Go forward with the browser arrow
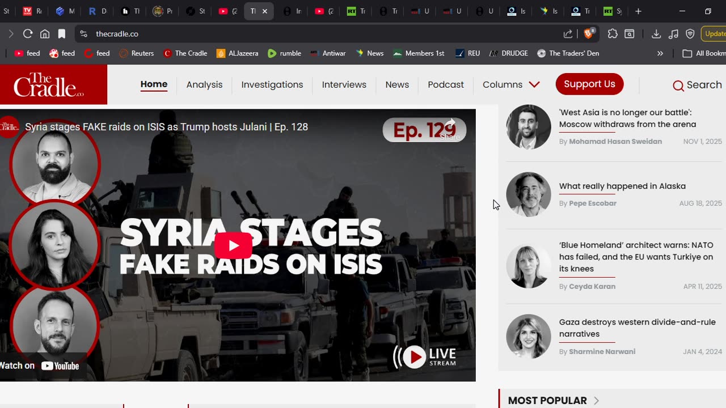The height and width of the screenshot is (408, 726). (10, 34)
